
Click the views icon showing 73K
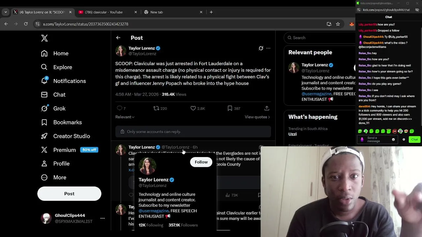(227, 195)
